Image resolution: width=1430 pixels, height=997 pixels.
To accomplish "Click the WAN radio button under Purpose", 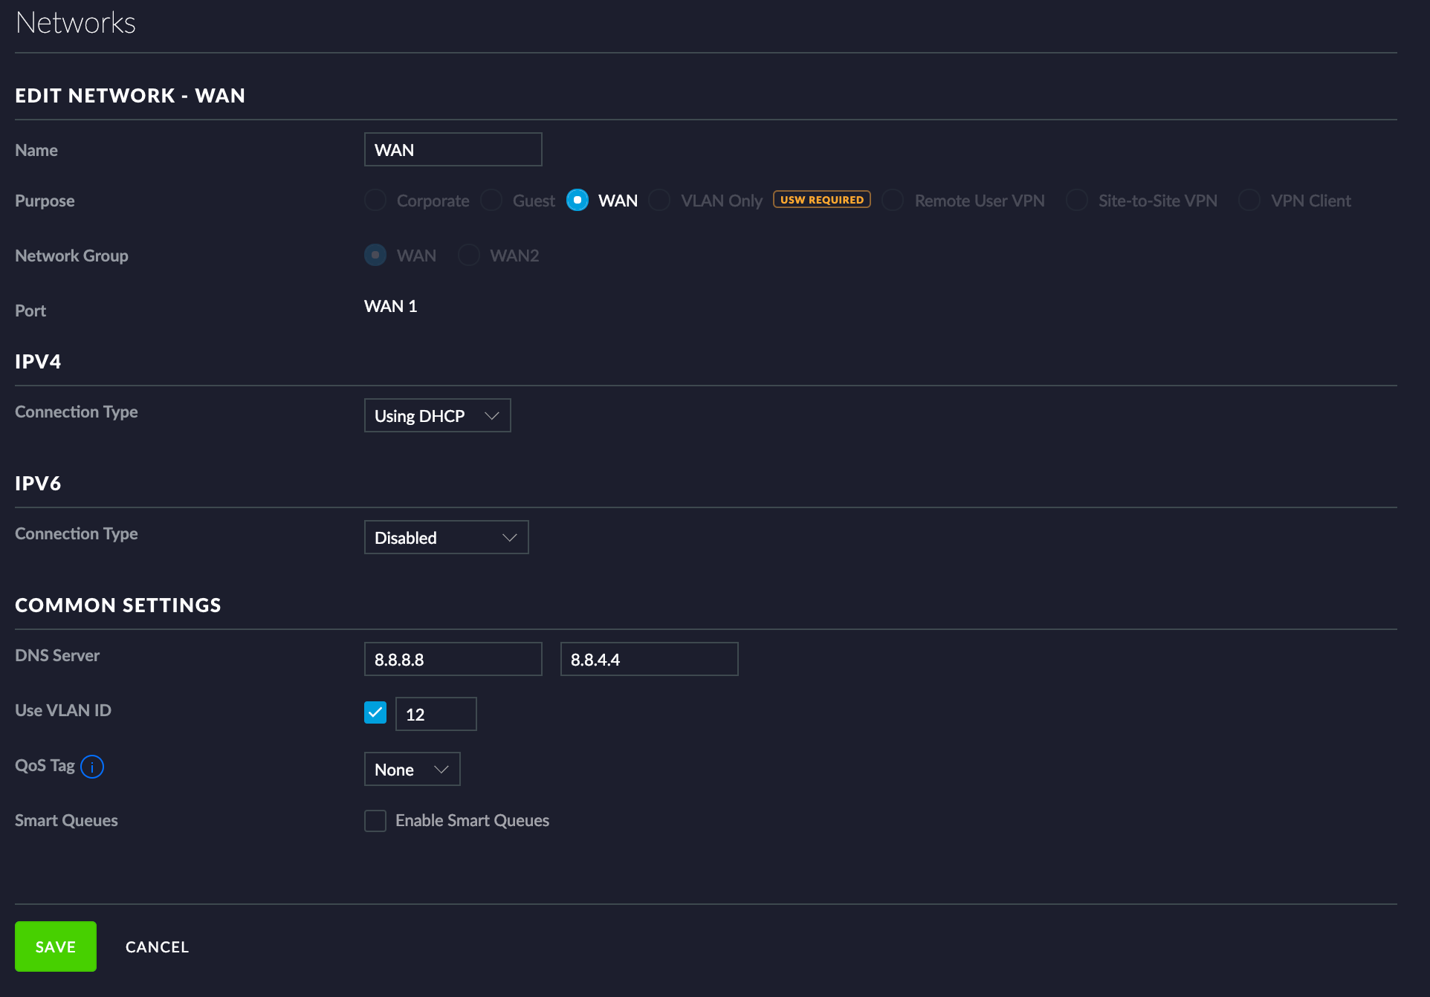I will (577, 200).
